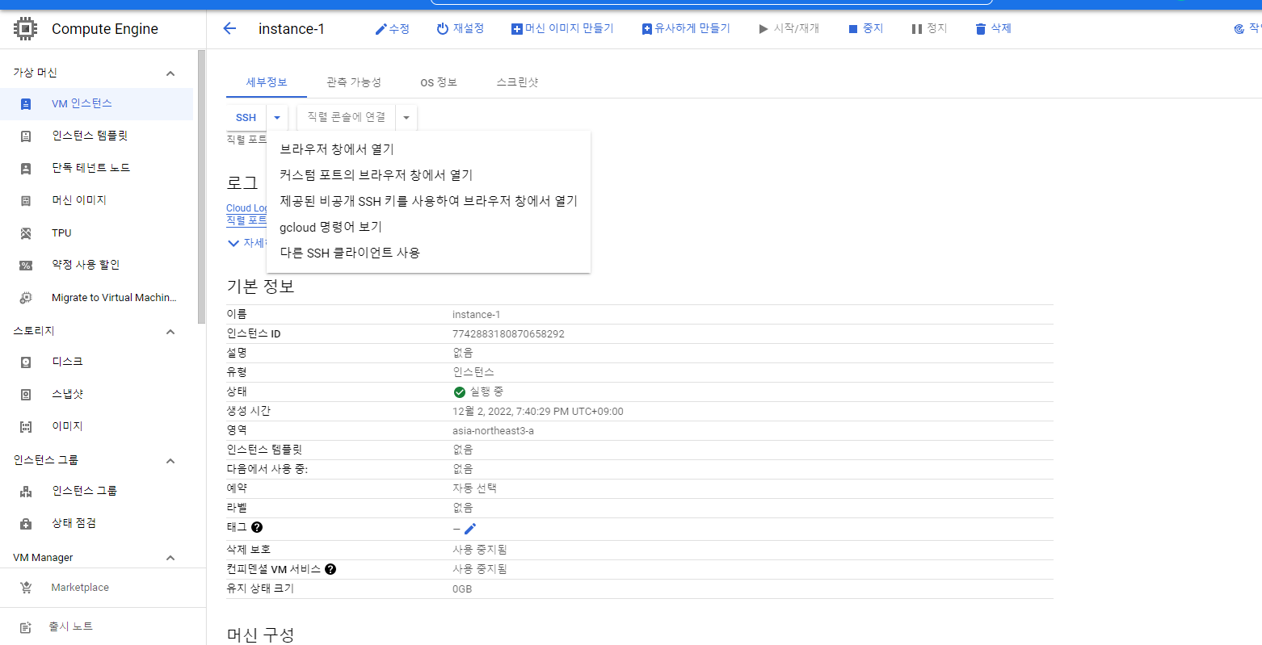The image size is (1262, 645).
Task: Click the instance-1 page title
Action: click(x=292, y=29)
